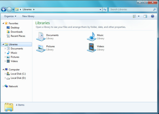Open the Pictures library icon

pos(40,48)
